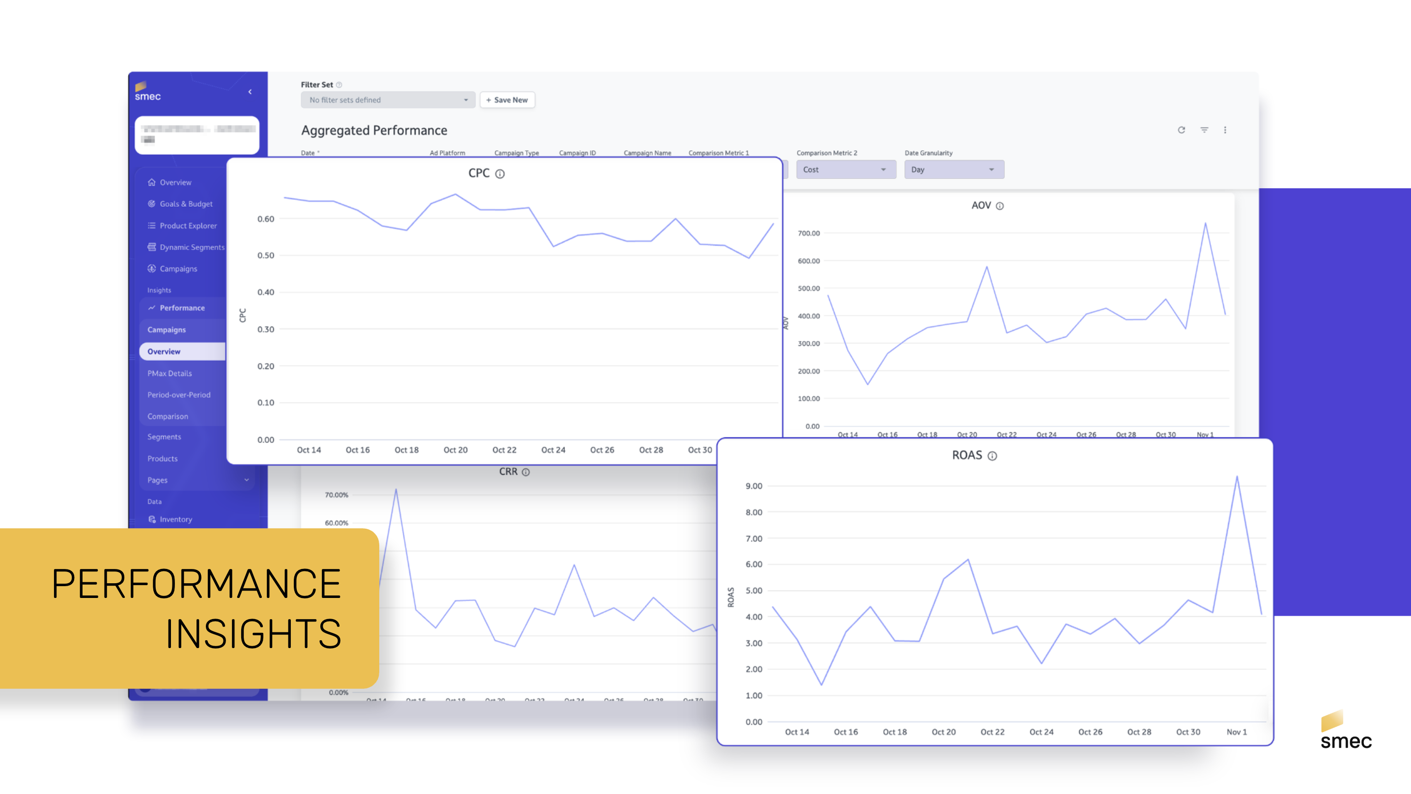1411x794 pixels.
Task: Open the Date Granularity Day dropdown
Action: click(x=954, y=170)
